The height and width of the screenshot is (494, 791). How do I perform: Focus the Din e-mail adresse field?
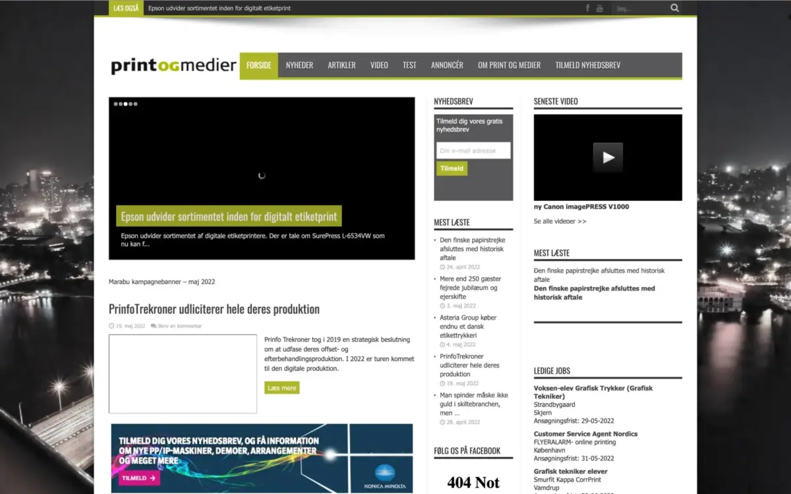point(473,151)
